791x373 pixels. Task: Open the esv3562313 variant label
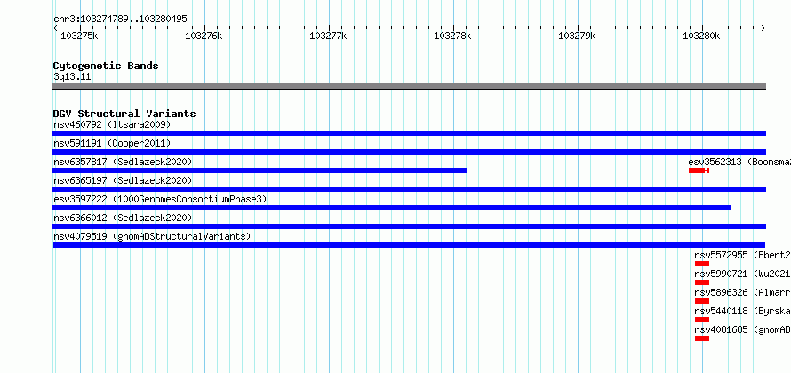coord(739,162)
